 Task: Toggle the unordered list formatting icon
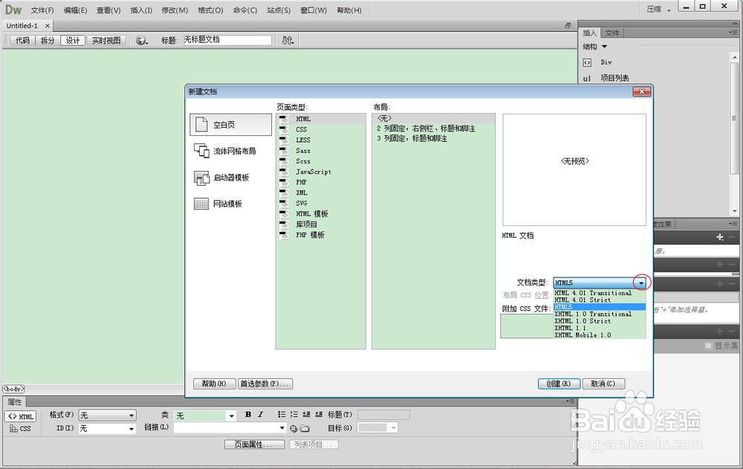[282, 415]
